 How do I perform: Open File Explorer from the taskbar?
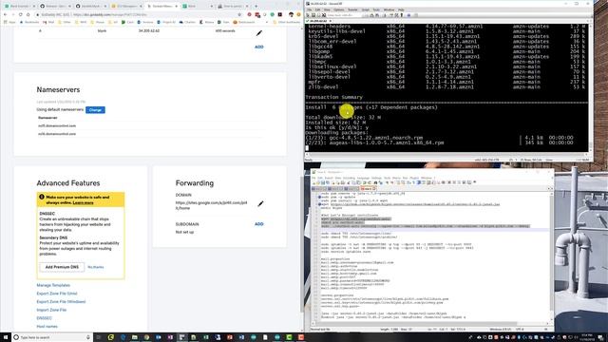(x=135, y=337)
